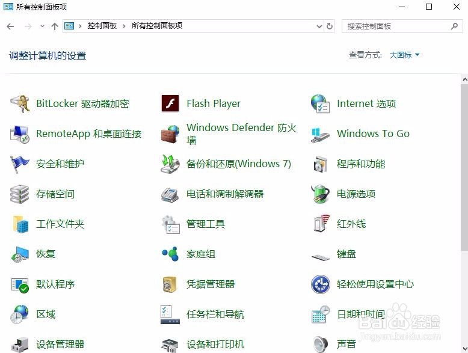Open the BitLocker 驱动器加密 link
Viewport: 468px width, 353px height.
click(x=82, y=103)
